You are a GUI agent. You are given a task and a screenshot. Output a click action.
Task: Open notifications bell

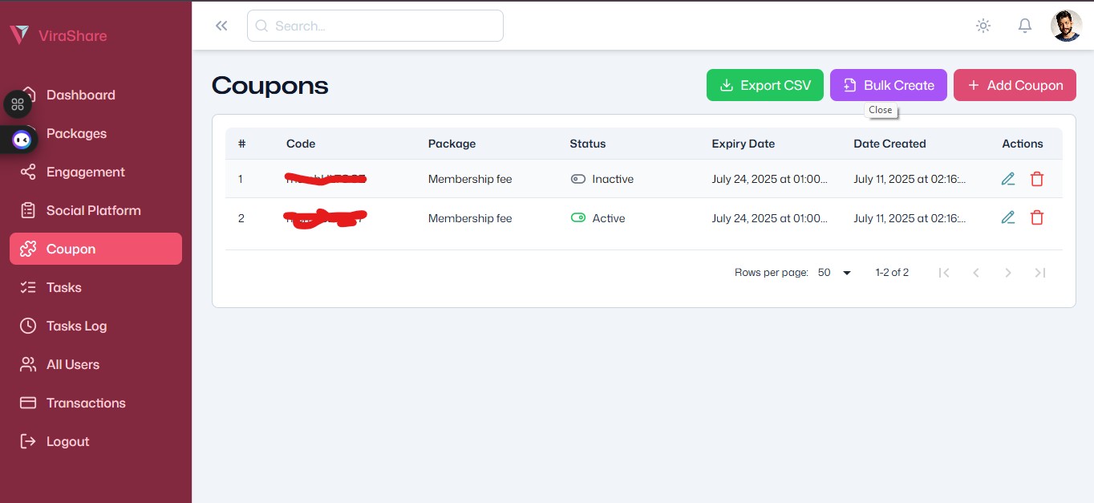(1025, 26)
